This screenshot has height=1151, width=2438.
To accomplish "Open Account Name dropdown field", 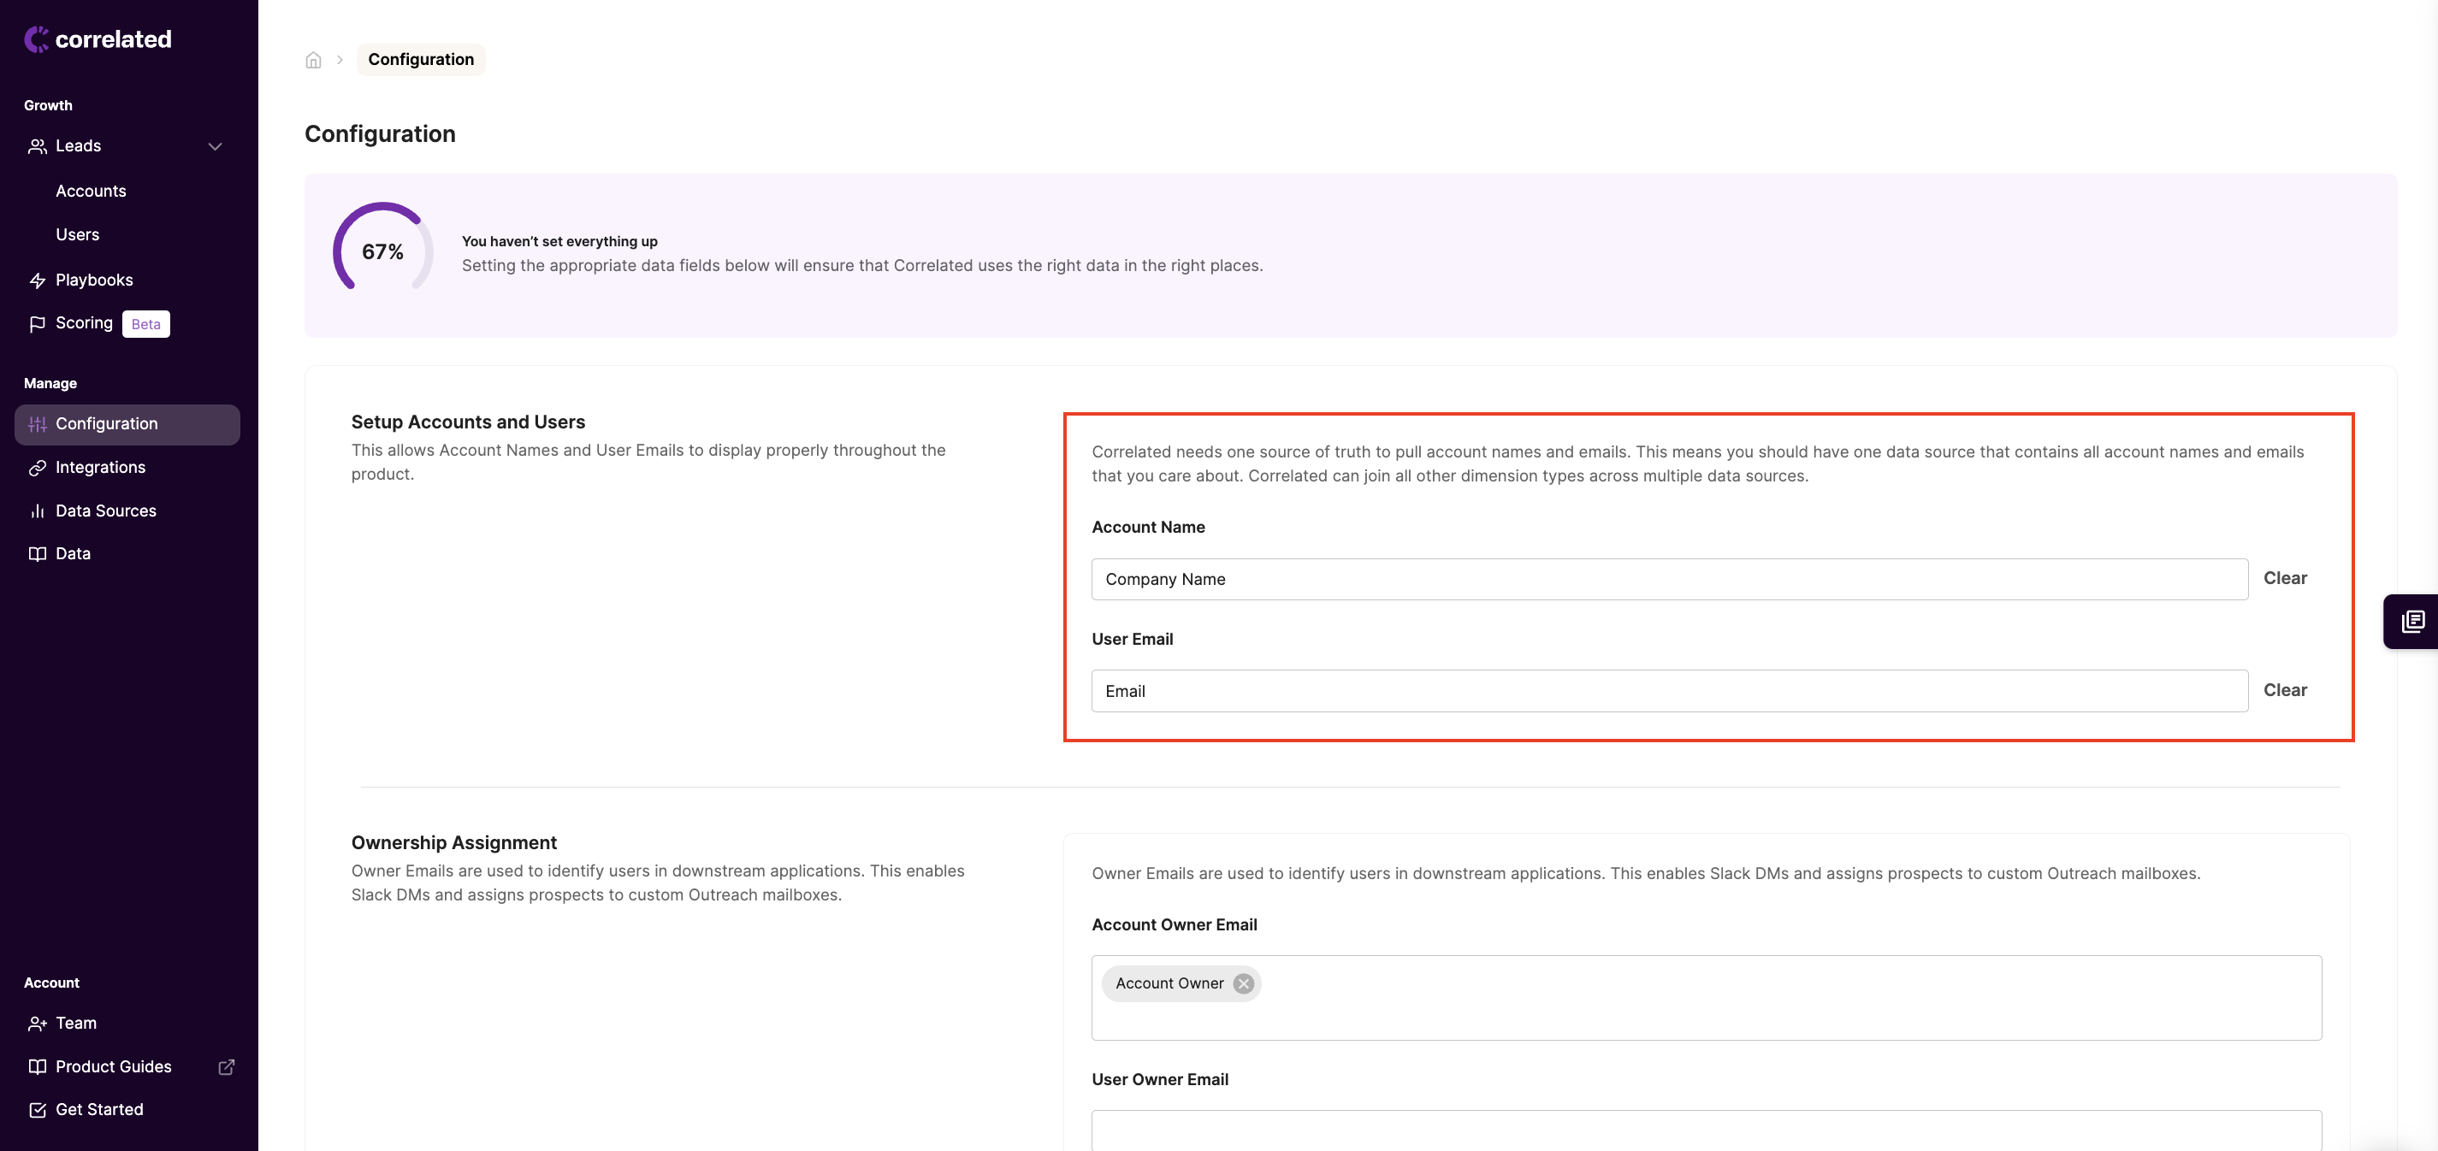I will [x=1669, y=579].
